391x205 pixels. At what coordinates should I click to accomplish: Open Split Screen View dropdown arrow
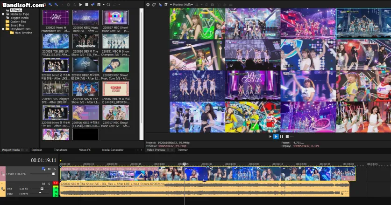171,5
